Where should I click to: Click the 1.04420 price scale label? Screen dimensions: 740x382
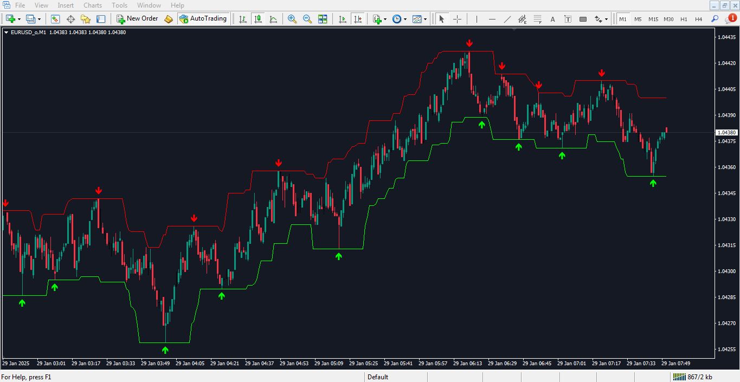pyautogui.click(x=726, y=63)
